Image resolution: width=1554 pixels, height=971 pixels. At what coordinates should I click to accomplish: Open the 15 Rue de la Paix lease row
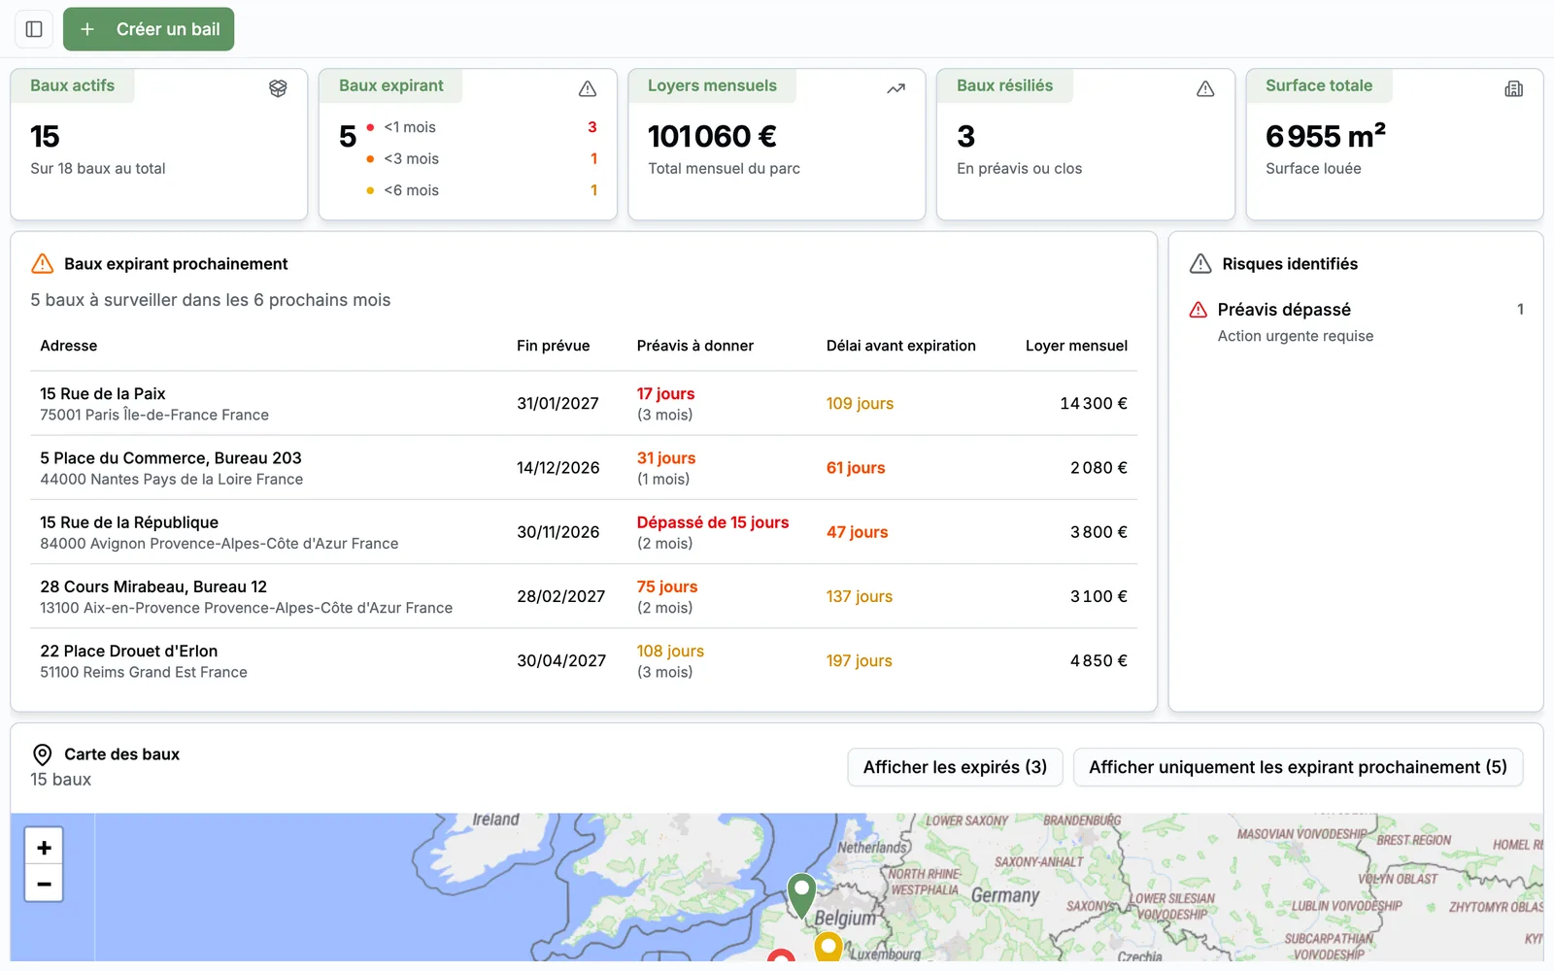tap(584, 403)
